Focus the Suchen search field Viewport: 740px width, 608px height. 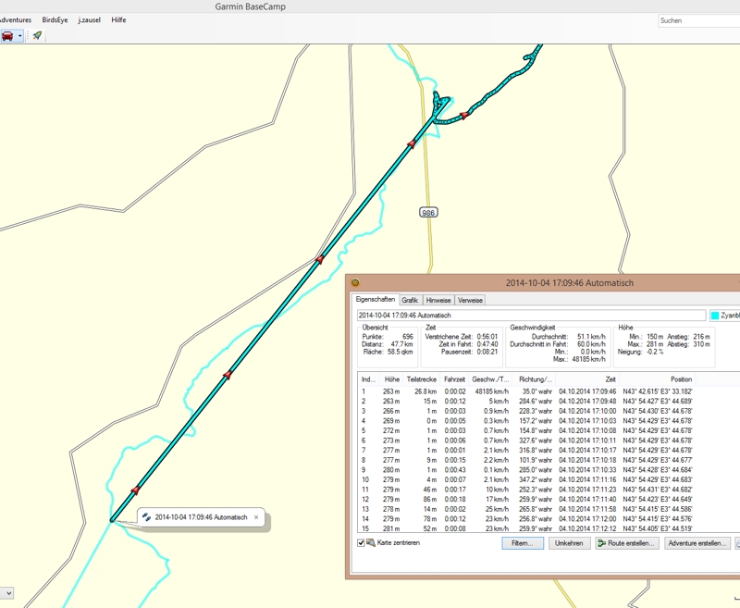click(x=699, y=20)
